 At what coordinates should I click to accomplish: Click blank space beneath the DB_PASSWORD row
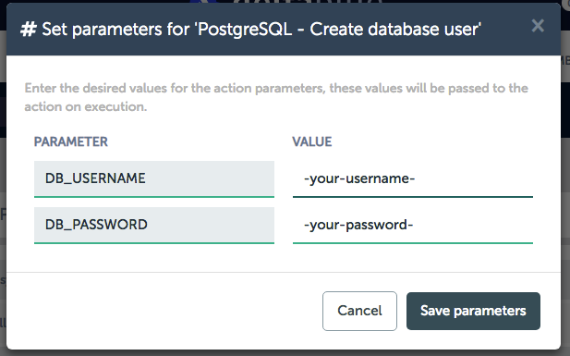pos(284,258)
